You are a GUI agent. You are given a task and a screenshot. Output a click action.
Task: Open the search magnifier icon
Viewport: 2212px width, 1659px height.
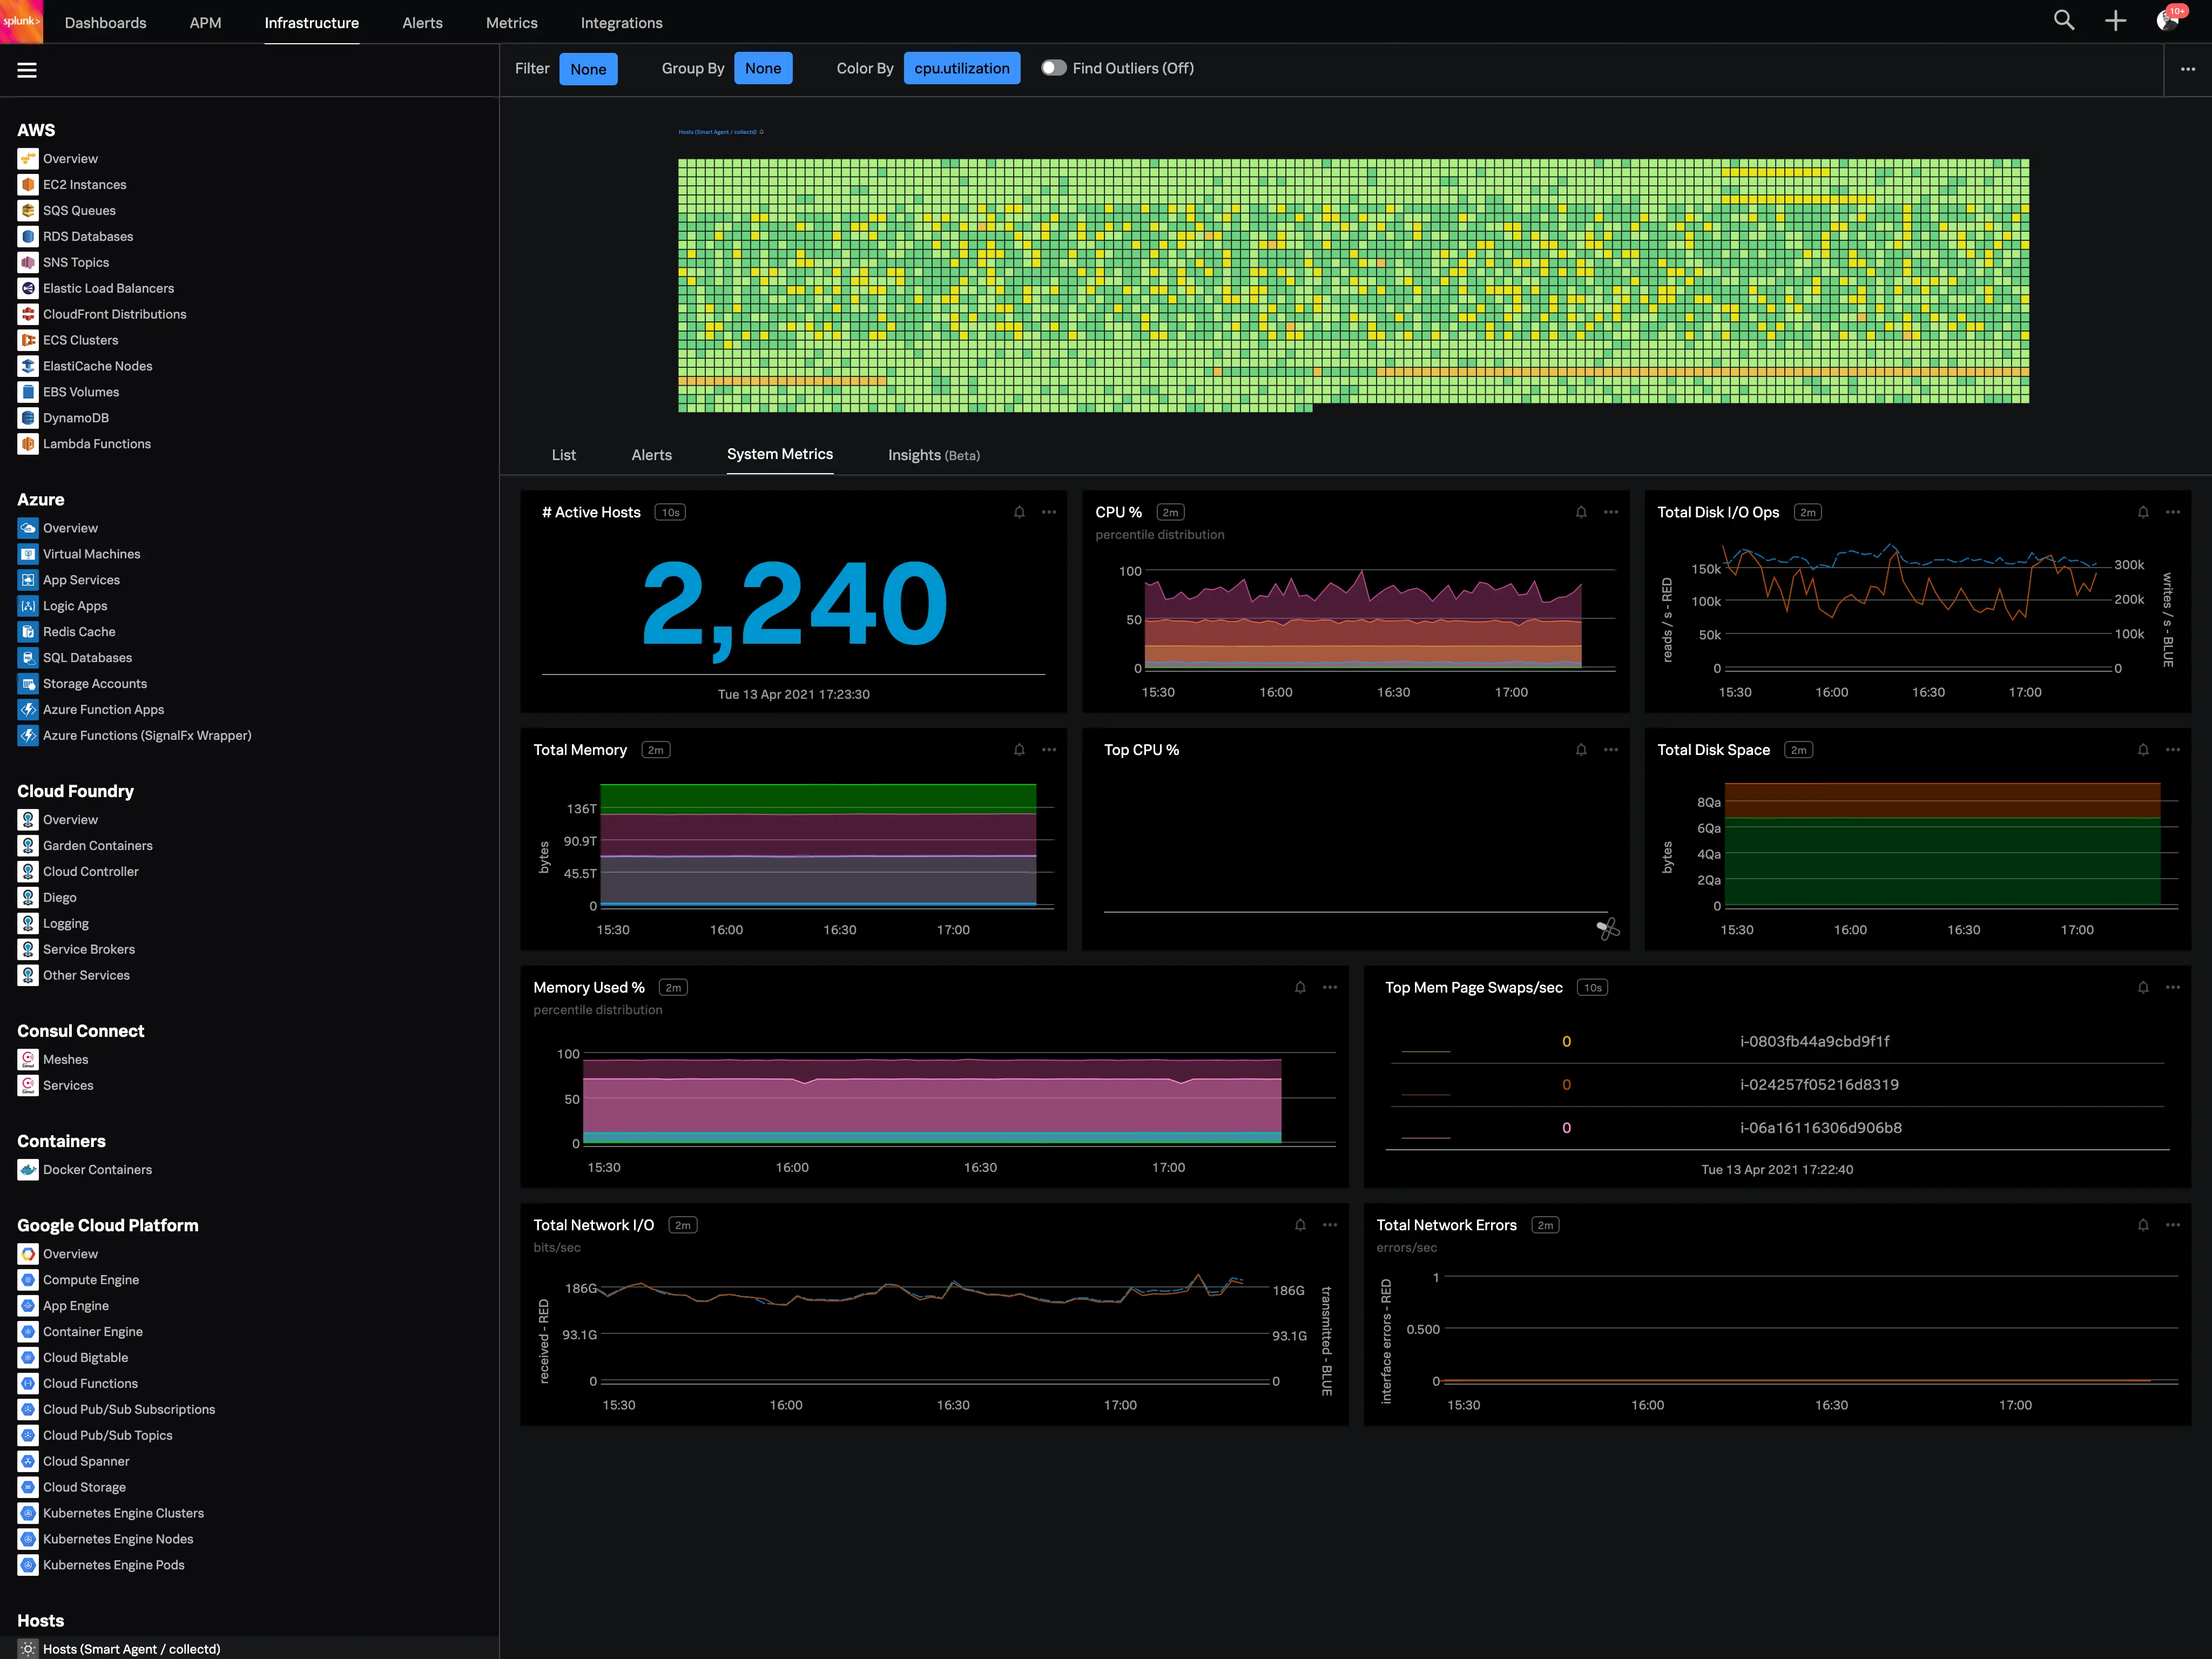[2064, 21]
